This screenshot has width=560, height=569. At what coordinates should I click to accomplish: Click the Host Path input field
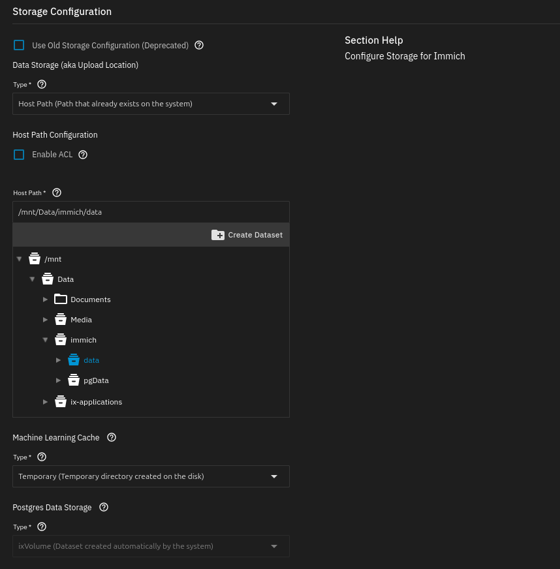pos(151,212)
